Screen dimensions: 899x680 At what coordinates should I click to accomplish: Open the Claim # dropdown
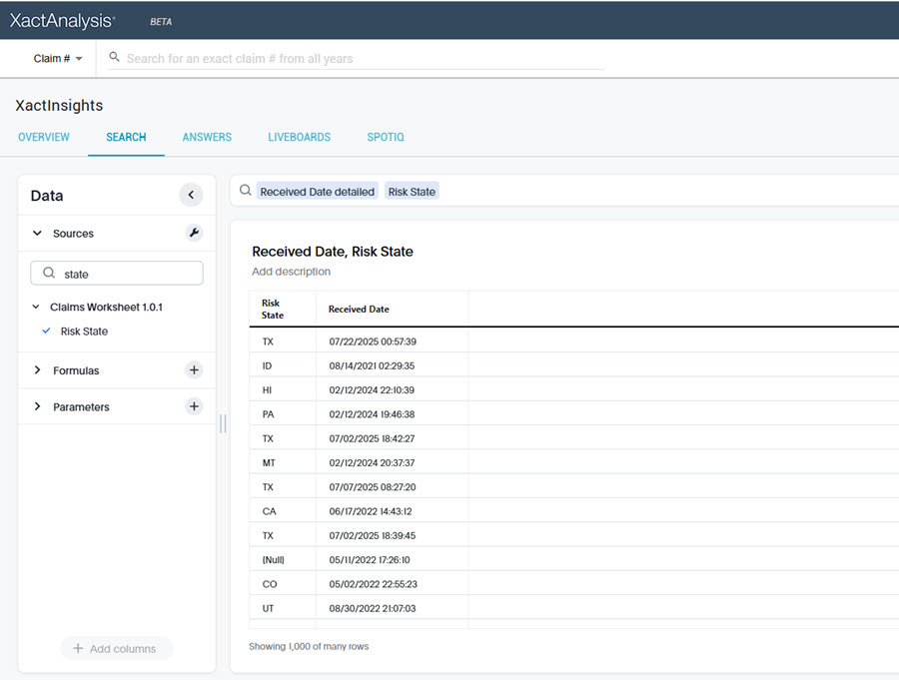point(58,59)
